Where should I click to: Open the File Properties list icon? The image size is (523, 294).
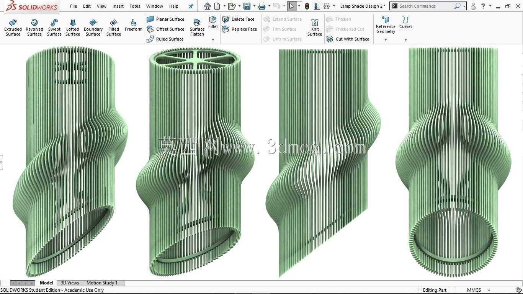click(x=317, y=6)
